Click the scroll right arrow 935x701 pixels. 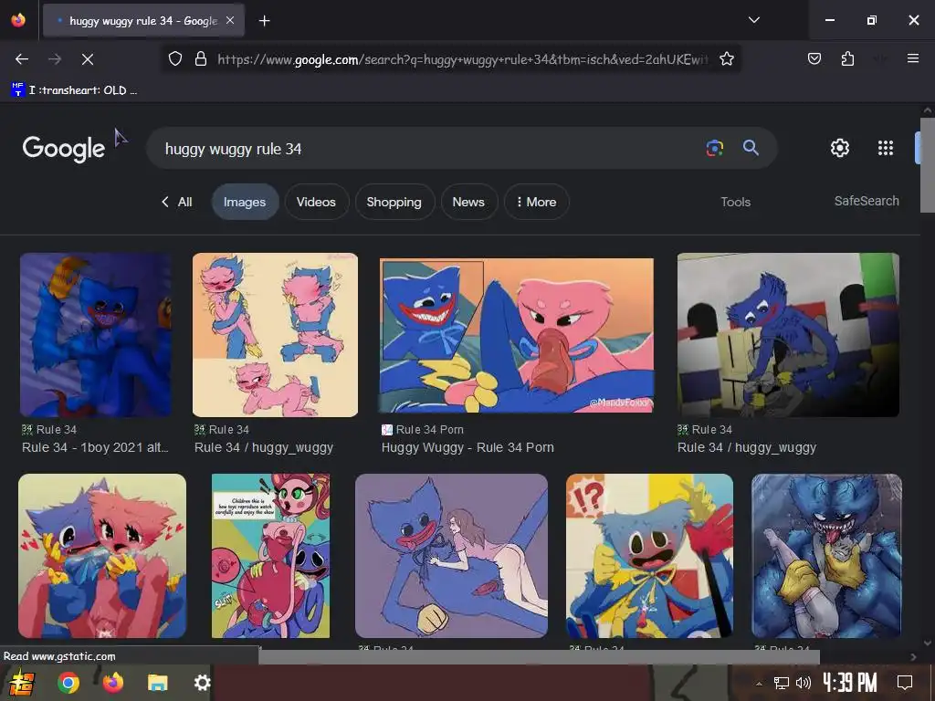(x=913, y=657)
